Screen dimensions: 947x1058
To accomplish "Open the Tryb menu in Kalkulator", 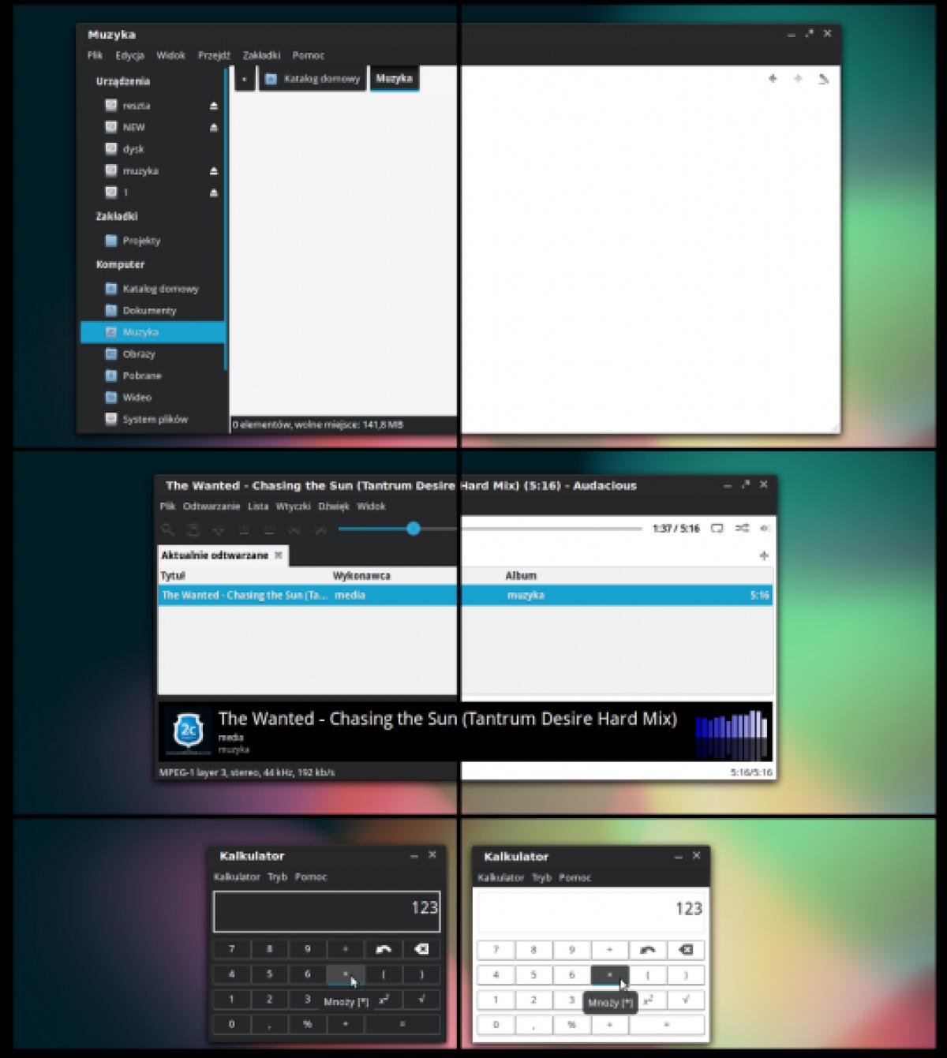I will [x=279, y=877].
